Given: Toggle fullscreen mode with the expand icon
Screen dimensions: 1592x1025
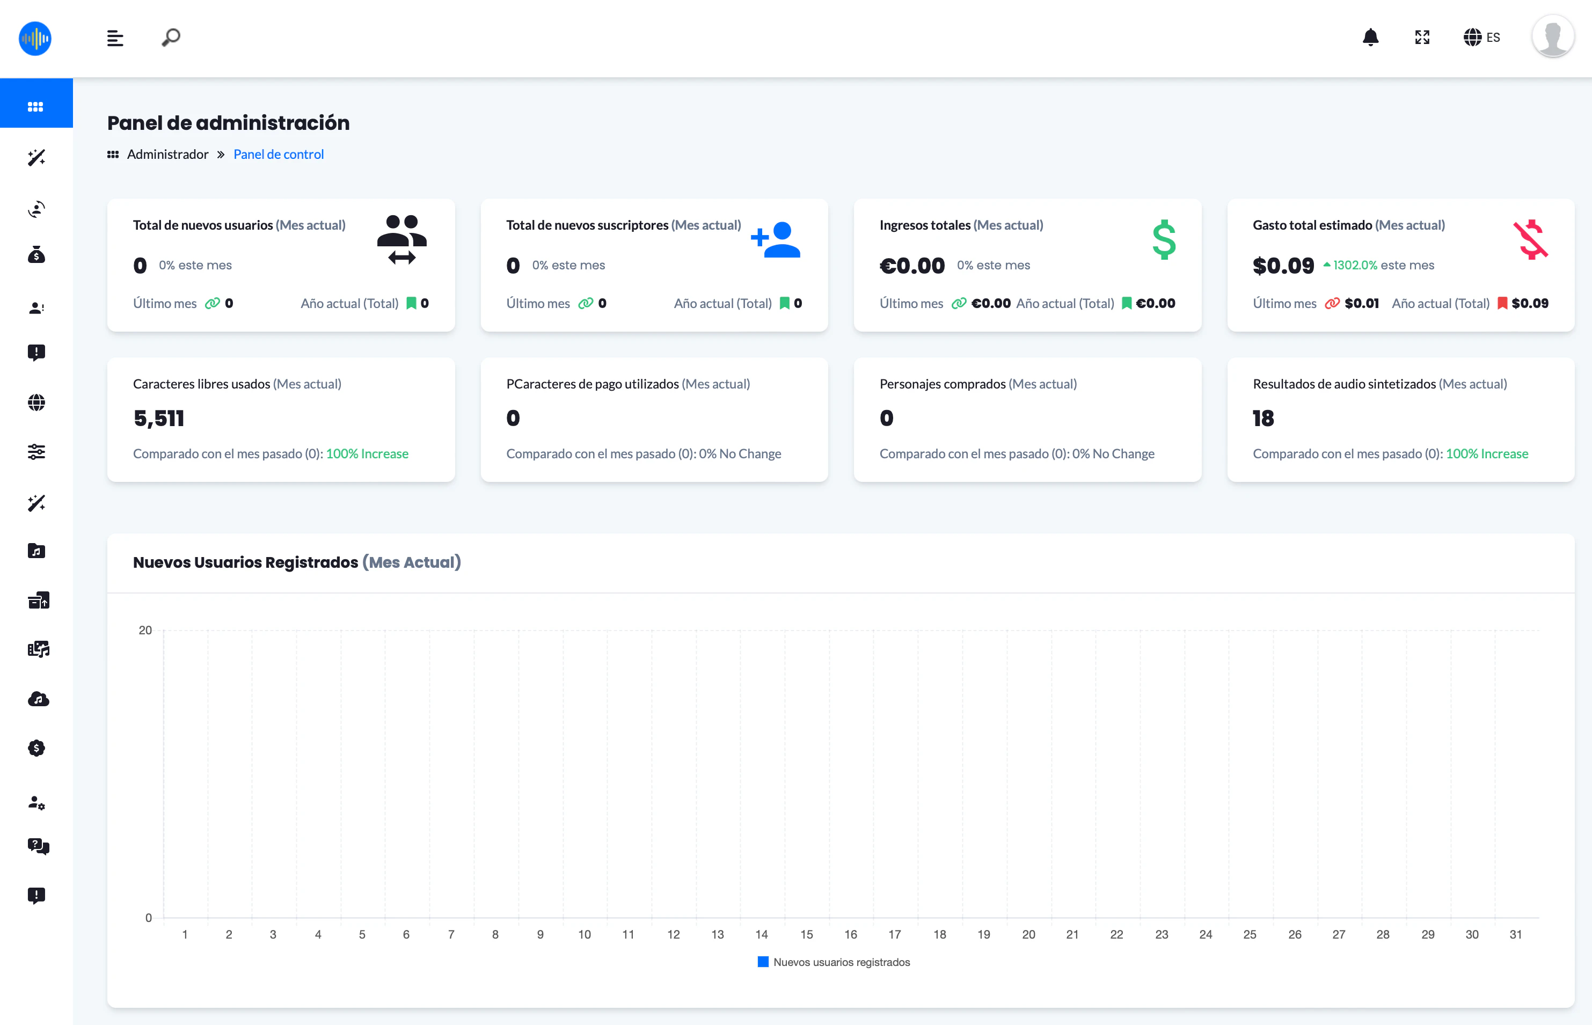Looking at the screenshot, I should [x=1422, y=37].
